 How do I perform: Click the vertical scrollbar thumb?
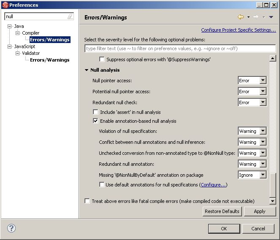click(x=273, y=186)
